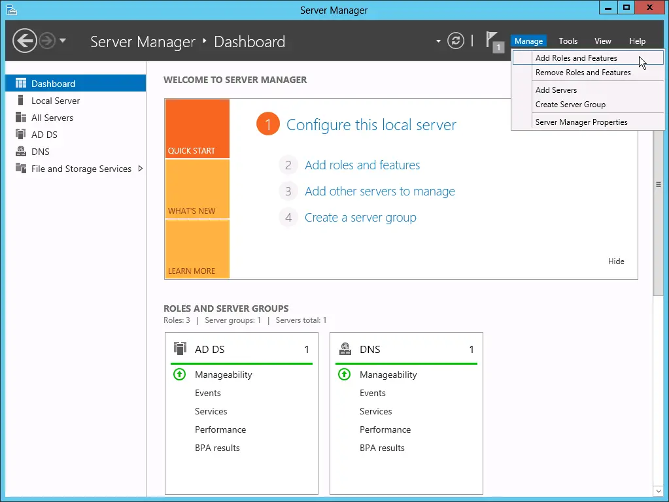Click the Configure this local server link
Viewport: 669px width, 502px height.
(371, 124)
